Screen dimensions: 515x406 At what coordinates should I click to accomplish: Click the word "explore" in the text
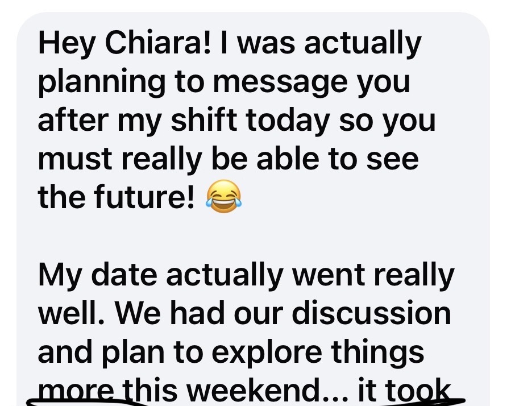click(267, 353)
